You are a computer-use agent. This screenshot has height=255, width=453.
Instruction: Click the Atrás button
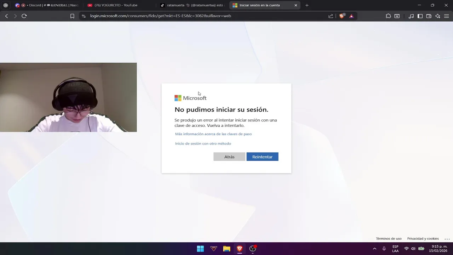229,157
